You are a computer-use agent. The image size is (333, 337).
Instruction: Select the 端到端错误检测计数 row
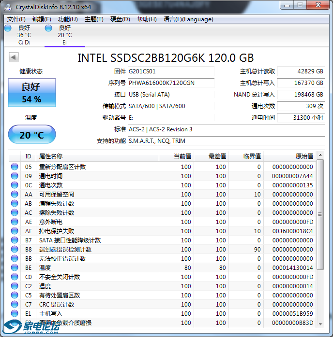pos(162,249)
